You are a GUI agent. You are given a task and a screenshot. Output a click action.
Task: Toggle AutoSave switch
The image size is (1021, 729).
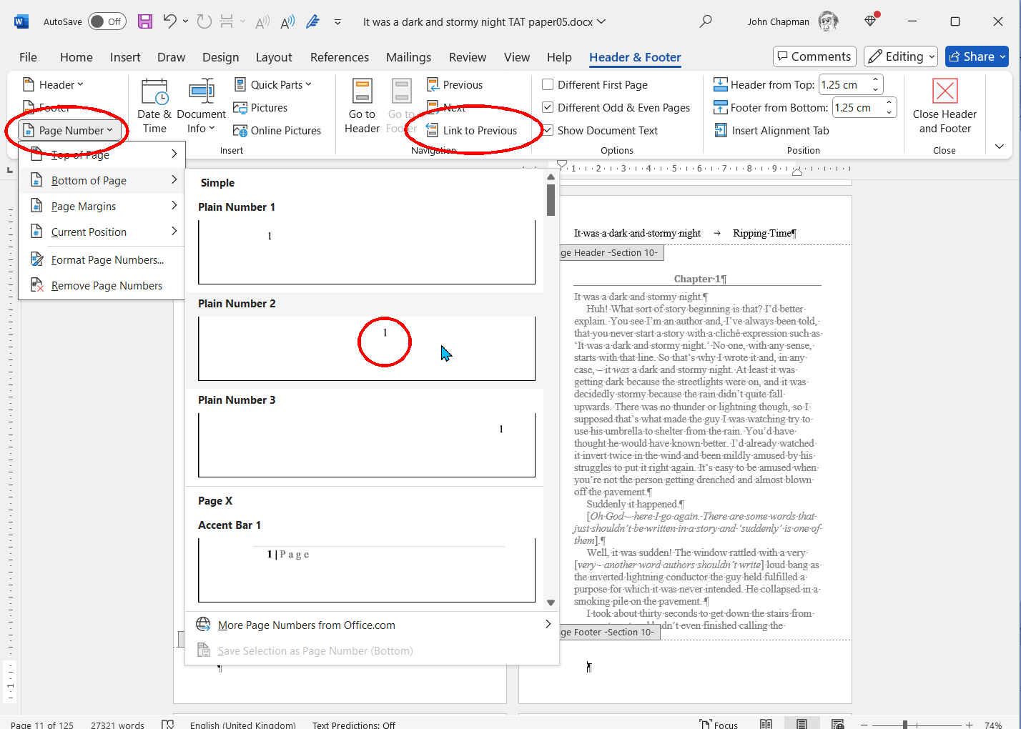107,21
